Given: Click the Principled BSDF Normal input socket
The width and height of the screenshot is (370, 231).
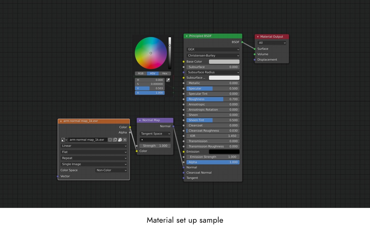Looking at the screenshot, I should [184, 167].
